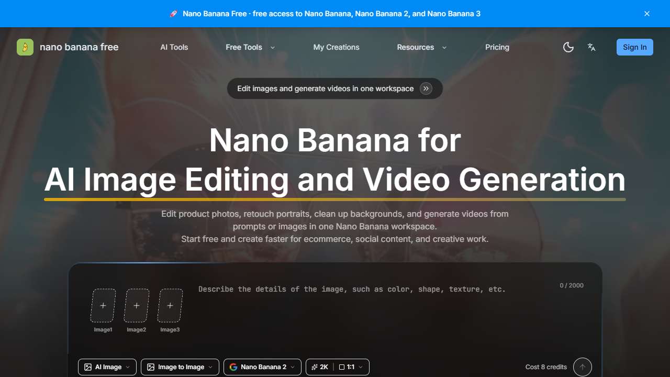Toggle dark mode with moon icon
Image resolution: width=670 pixels, height=377 pixels.
[568, 47]
